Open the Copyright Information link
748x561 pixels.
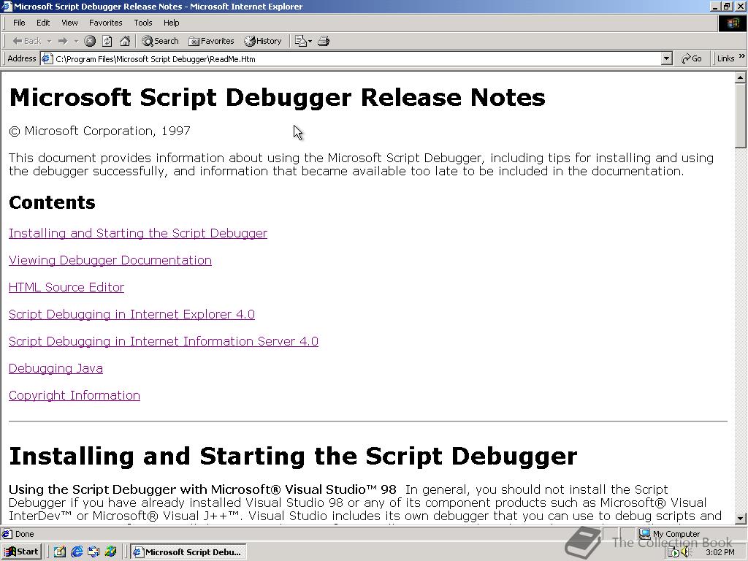click(75, 396)
